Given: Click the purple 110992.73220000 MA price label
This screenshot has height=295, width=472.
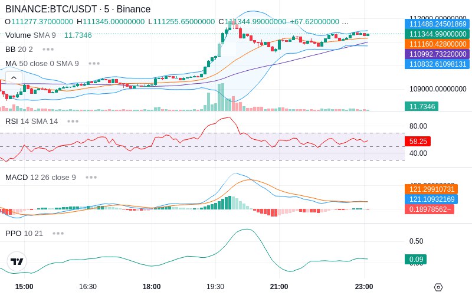Looking at the screenshot, I should click(437, 54).
